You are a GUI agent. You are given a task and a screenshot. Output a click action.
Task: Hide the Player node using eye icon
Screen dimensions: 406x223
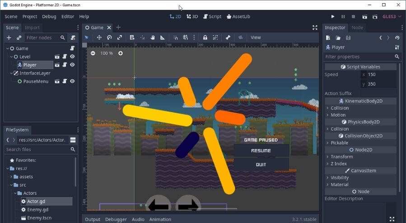point(72,65)
